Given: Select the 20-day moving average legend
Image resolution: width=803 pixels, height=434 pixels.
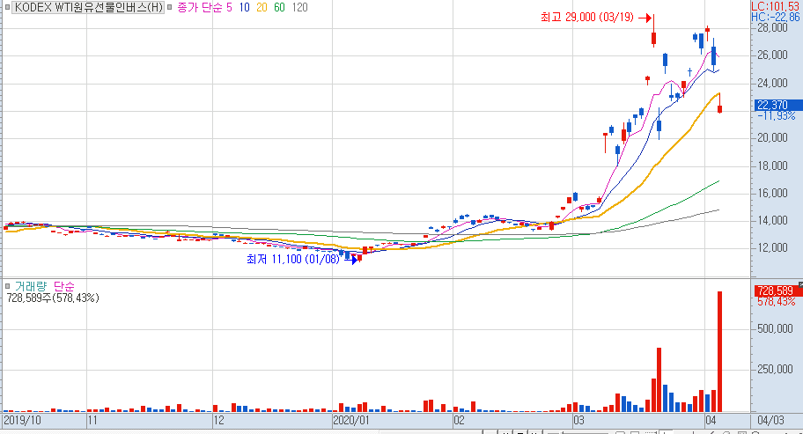Looking at the screenshot, I should pos(262,8).
